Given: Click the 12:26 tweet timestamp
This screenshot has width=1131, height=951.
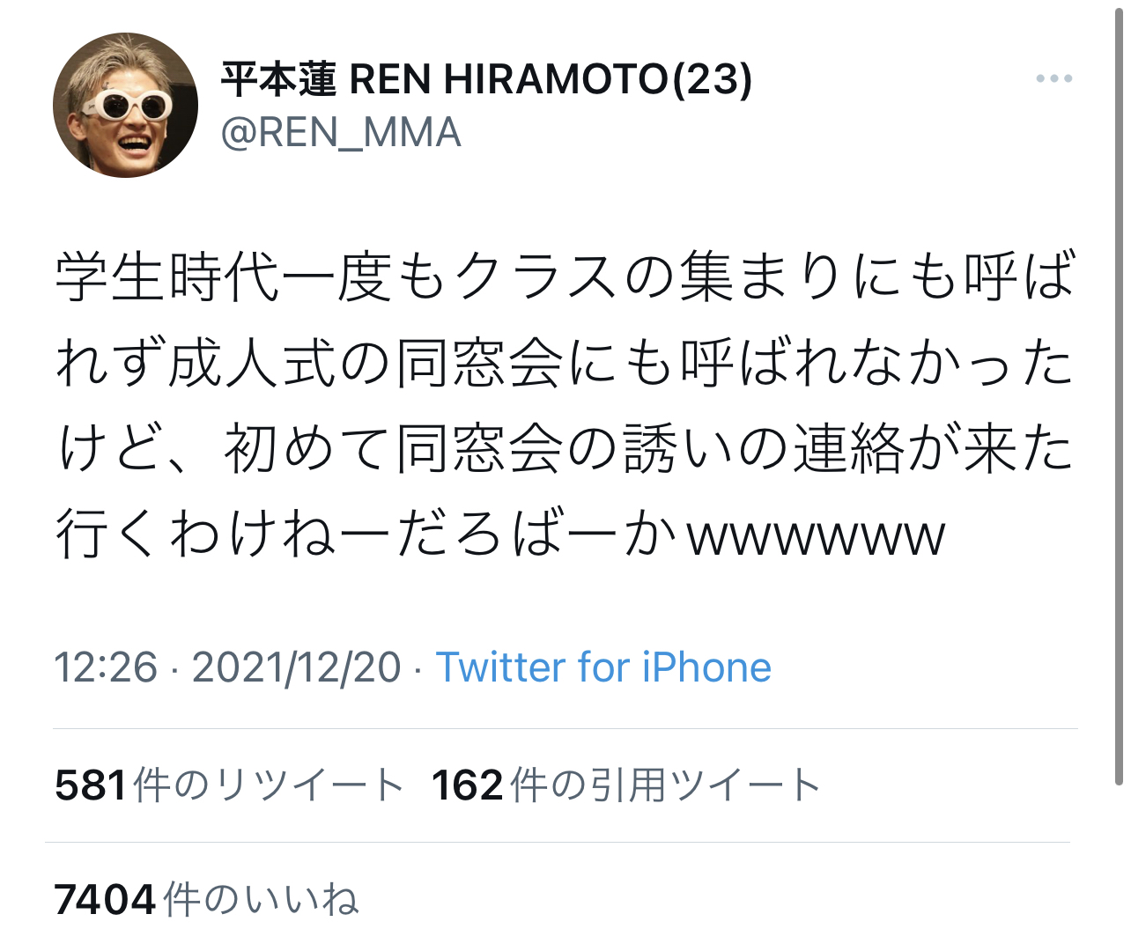Looking at the screenshot, I should (x=106, y=667).
